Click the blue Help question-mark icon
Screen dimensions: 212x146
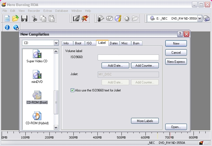tap(16, 27)
